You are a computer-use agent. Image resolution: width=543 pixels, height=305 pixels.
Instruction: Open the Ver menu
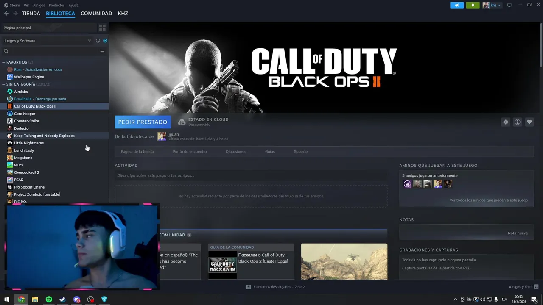(26, 5)
